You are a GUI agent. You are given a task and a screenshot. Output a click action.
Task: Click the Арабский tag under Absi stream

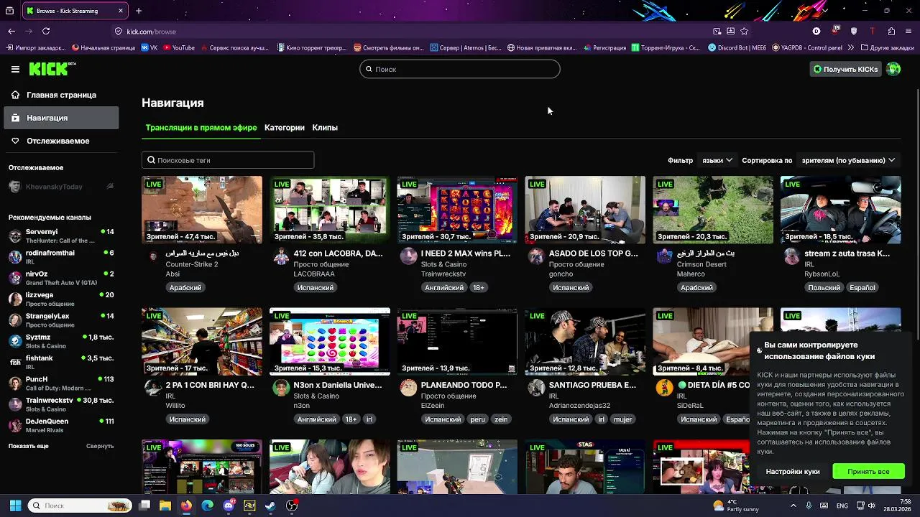click(185, 287)
